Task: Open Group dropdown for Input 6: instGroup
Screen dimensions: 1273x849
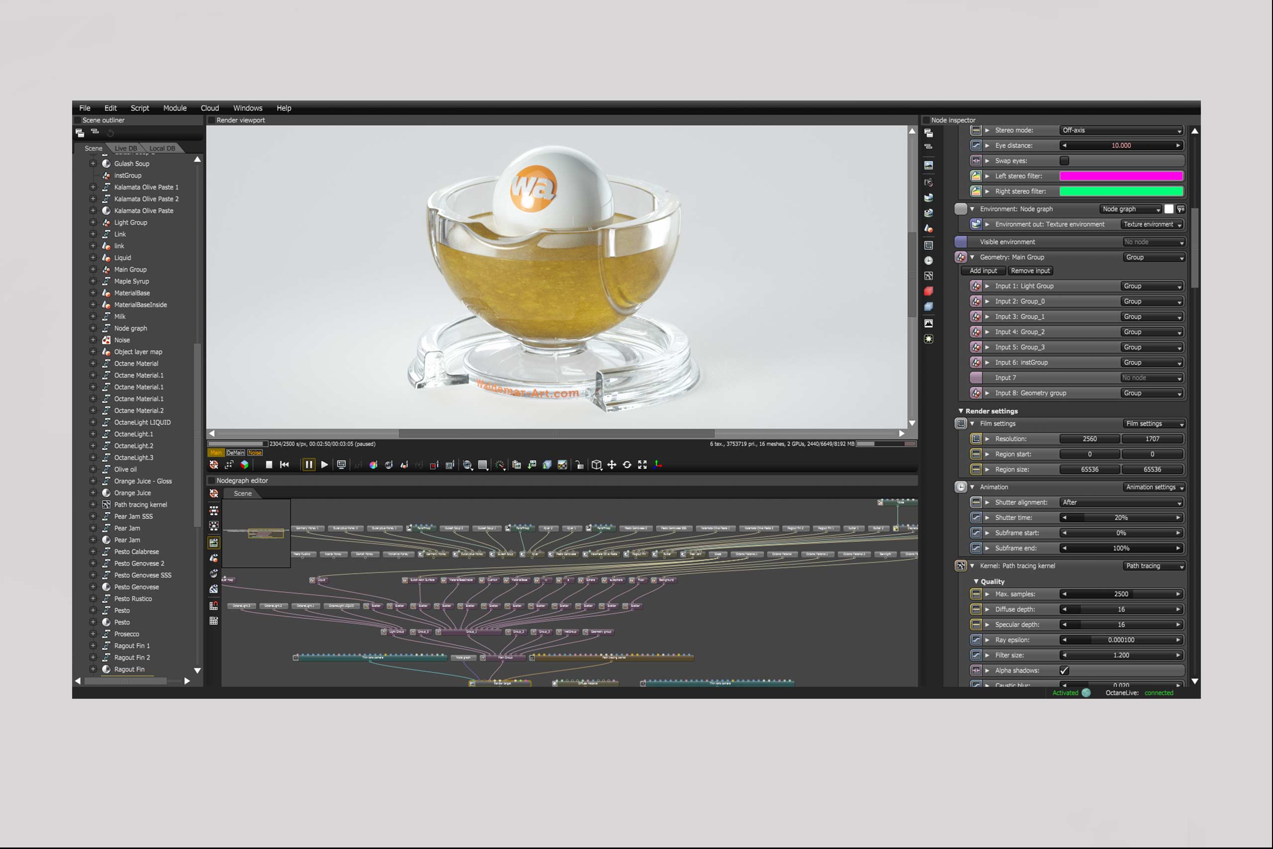Action: [1152, 363]
